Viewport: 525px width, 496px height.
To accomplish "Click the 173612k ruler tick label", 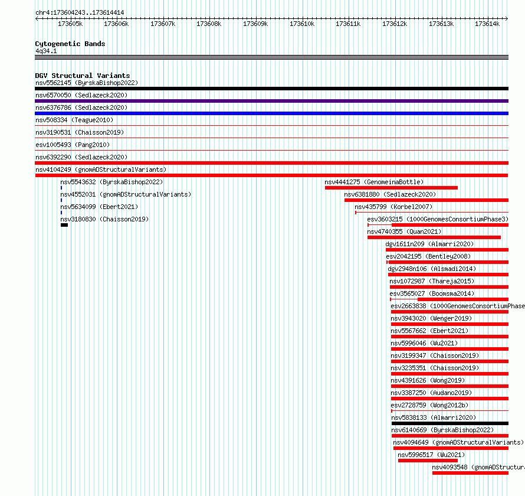I will [395, 24].
